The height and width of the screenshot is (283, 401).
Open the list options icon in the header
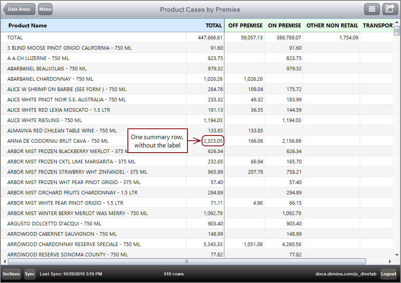(372, 9)
